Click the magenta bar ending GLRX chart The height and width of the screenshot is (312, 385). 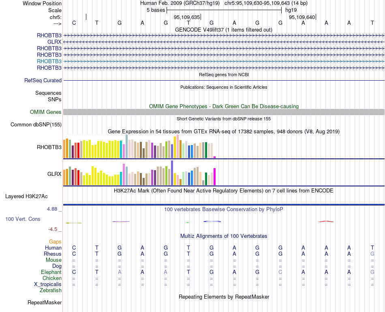click(215, 177)
